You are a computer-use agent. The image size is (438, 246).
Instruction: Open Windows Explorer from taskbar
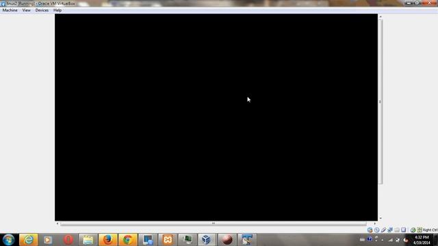point(88,240)
